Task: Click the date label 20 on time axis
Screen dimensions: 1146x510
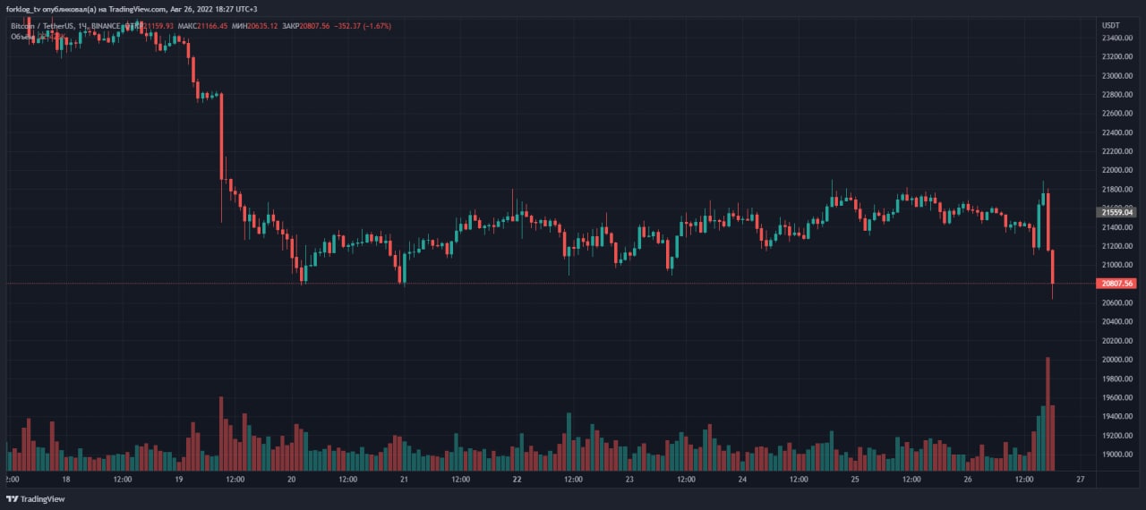Action: 292,480
